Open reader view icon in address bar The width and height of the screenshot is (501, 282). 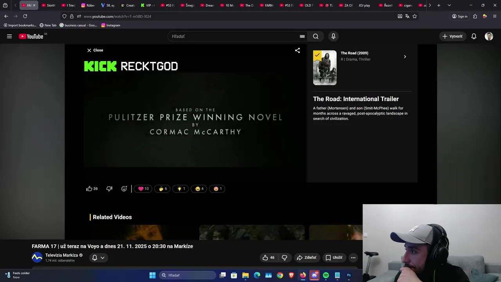tap(400, 16)
